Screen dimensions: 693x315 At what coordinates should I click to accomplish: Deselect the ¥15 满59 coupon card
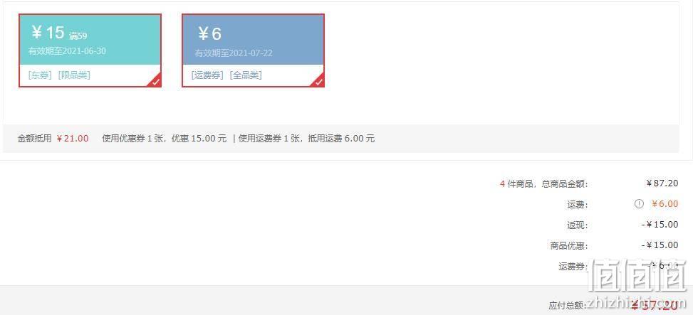(90, 50)
